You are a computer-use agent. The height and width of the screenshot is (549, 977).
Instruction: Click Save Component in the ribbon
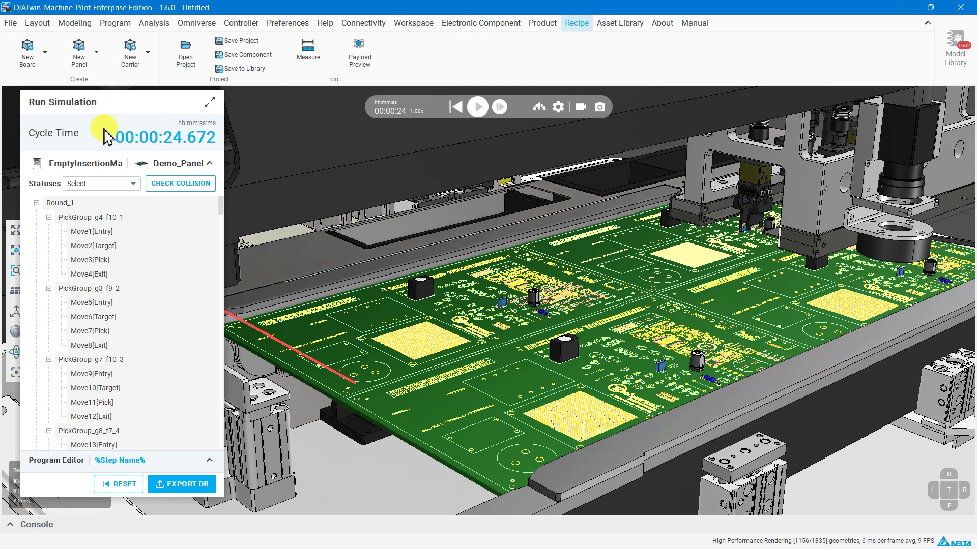pos(244,55)
